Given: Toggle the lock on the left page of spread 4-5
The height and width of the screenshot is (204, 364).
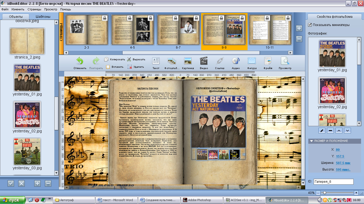Looking at the screenshot, I should [130, 18].
